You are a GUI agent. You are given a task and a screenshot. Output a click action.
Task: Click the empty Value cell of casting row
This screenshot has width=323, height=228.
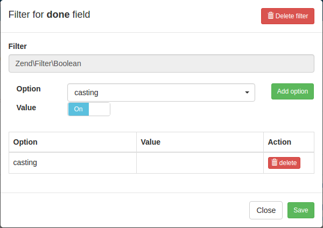[x=200, y=163]
